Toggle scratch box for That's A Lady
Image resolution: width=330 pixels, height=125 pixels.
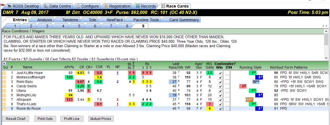[x=4, y=104]
